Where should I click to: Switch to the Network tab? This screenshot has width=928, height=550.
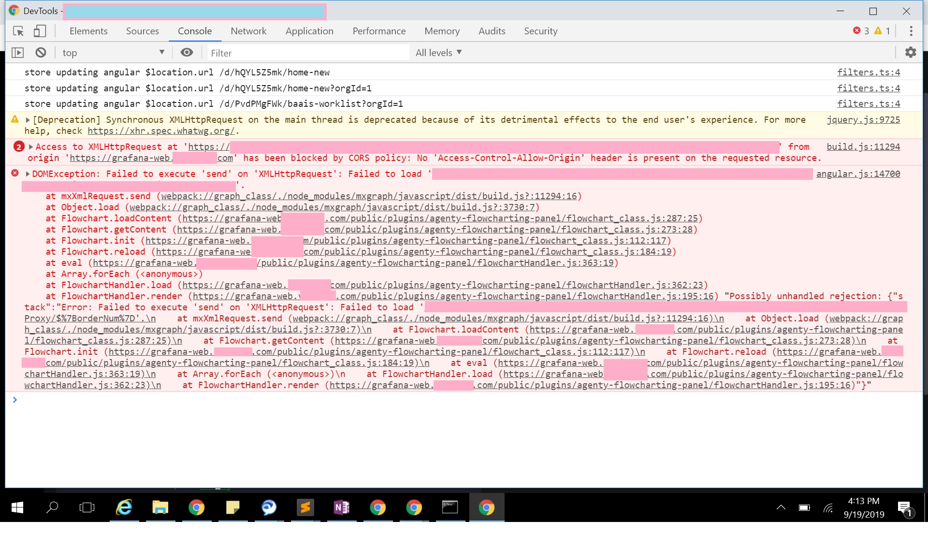(248, 31)
